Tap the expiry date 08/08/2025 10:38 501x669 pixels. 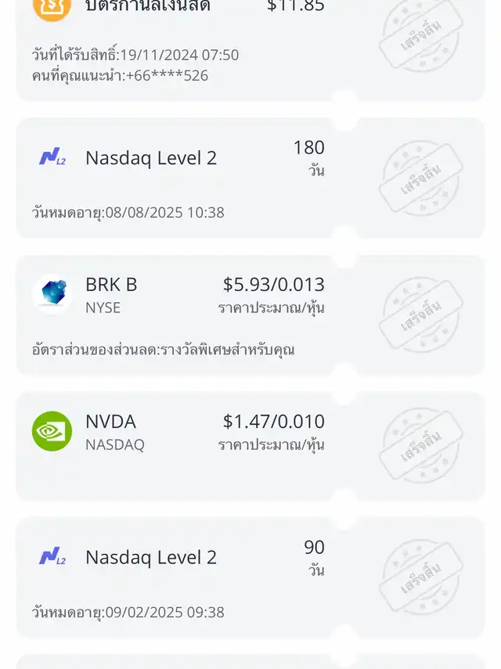pyautogui.click(x=128, y=212)
